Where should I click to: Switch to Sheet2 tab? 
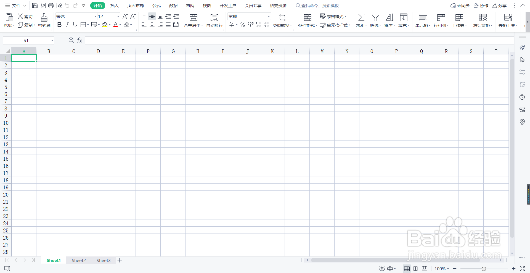[79, 260]
